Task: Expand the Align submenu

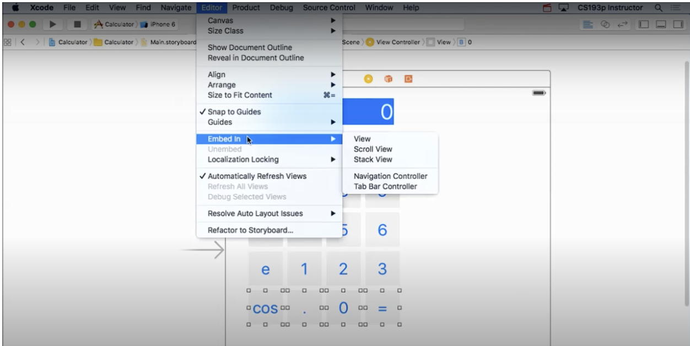Action: (x=269, y=74)
